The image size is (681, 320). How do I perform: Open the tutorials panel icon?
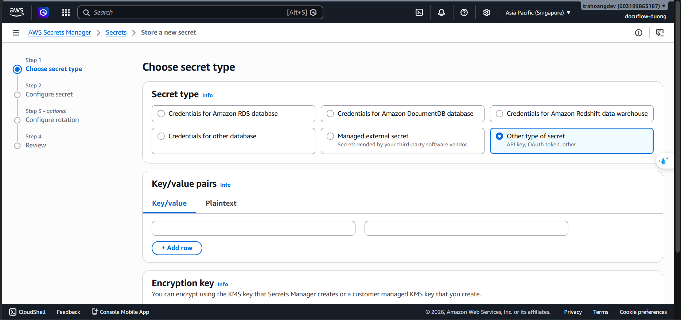coord(660,33)
